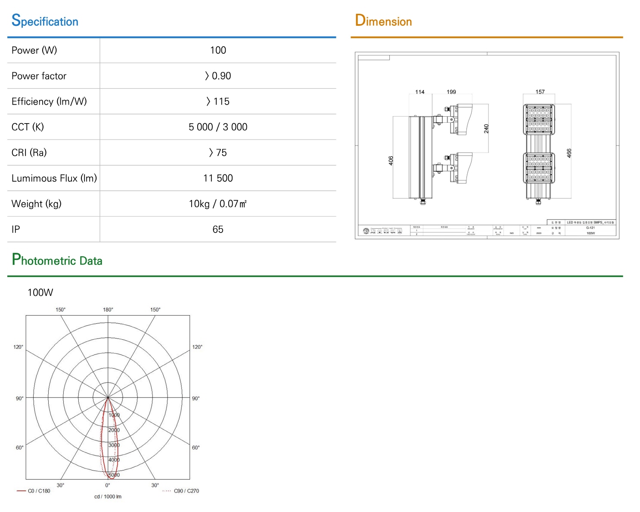Click the 466 height dimension label

point(569,153)
